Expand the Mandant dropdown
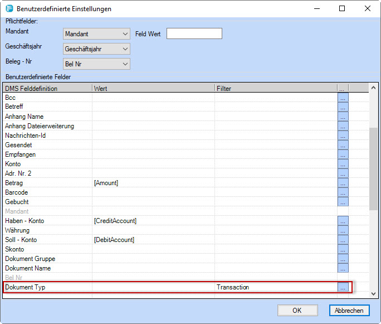Screen dimensions: 381x324 click(x=96, y=34)
